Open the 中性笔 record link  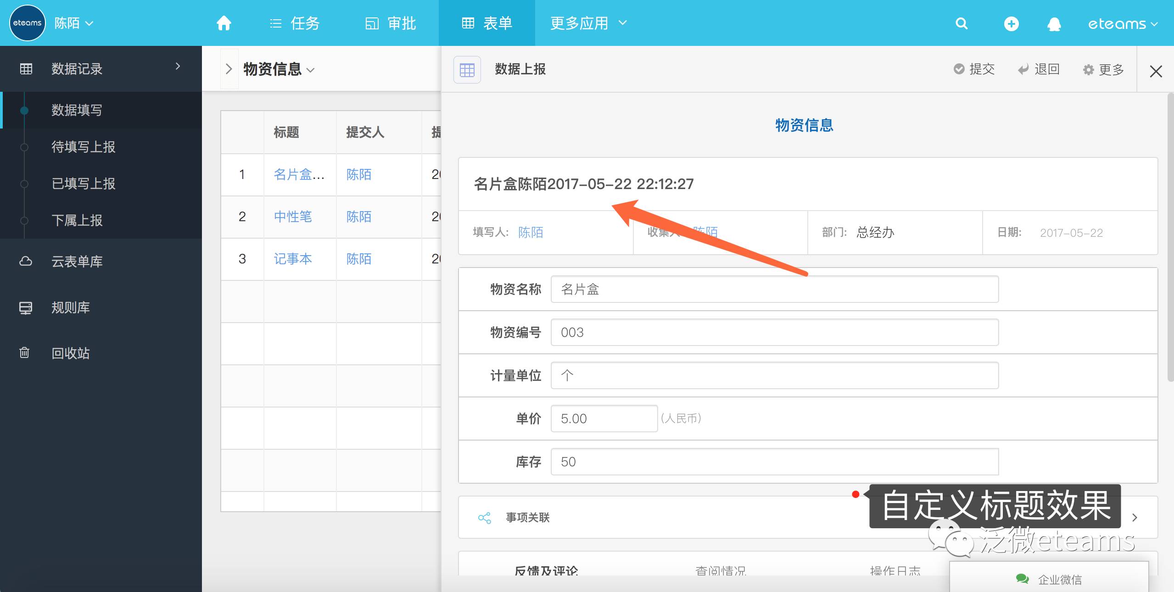pos(292,217)
